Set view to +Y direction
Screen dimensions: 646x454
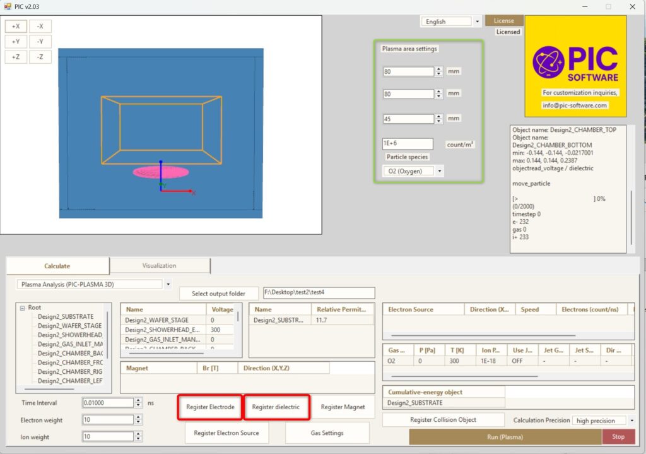click(x=16, y=42)
